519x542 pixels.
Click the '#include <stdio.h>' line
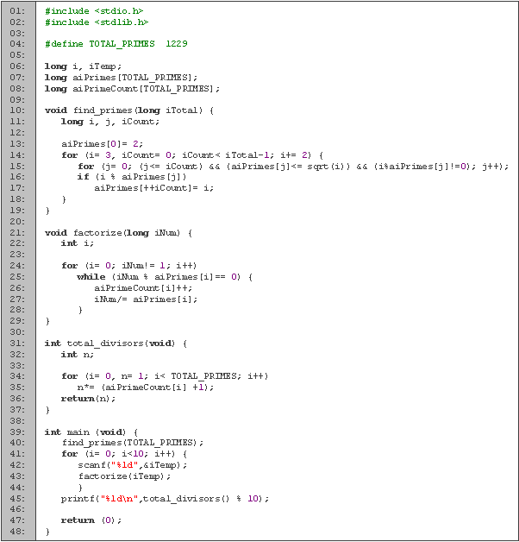(94, 11)
